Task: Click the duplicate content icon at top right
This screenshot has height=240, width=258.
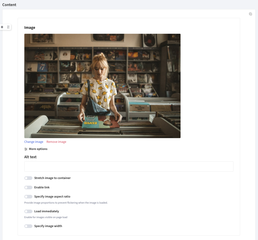Action: pos(250,14)
